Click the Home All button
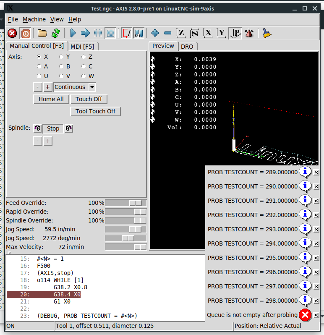This screenshot has height=335, width=324. tap(51, 99)
